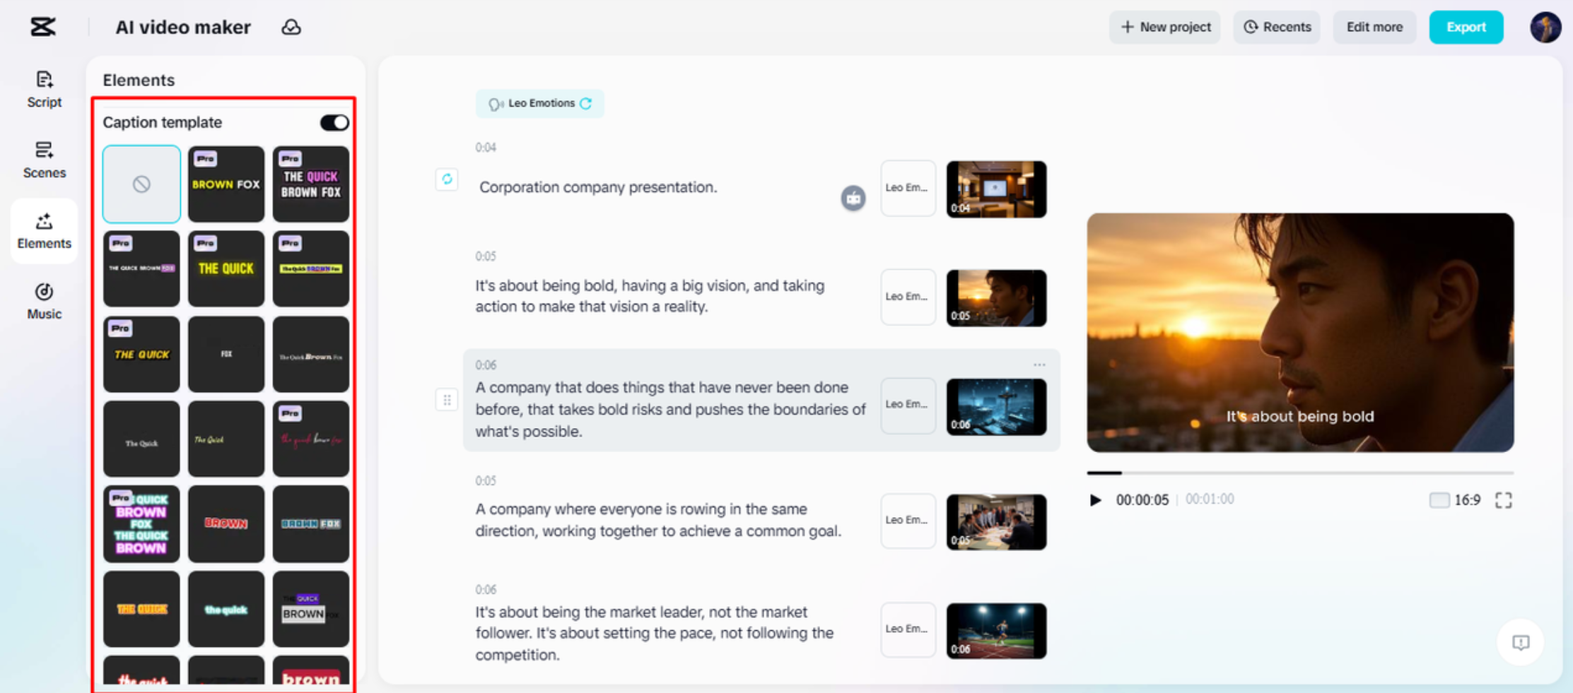Open the sunset man scene thumbnail

(996, 297)
